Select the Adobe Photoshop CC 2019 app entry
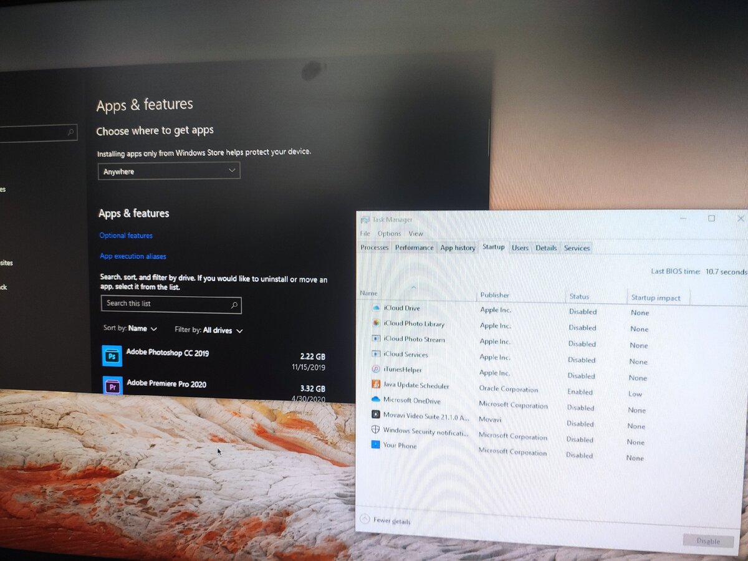 (214, 358)
